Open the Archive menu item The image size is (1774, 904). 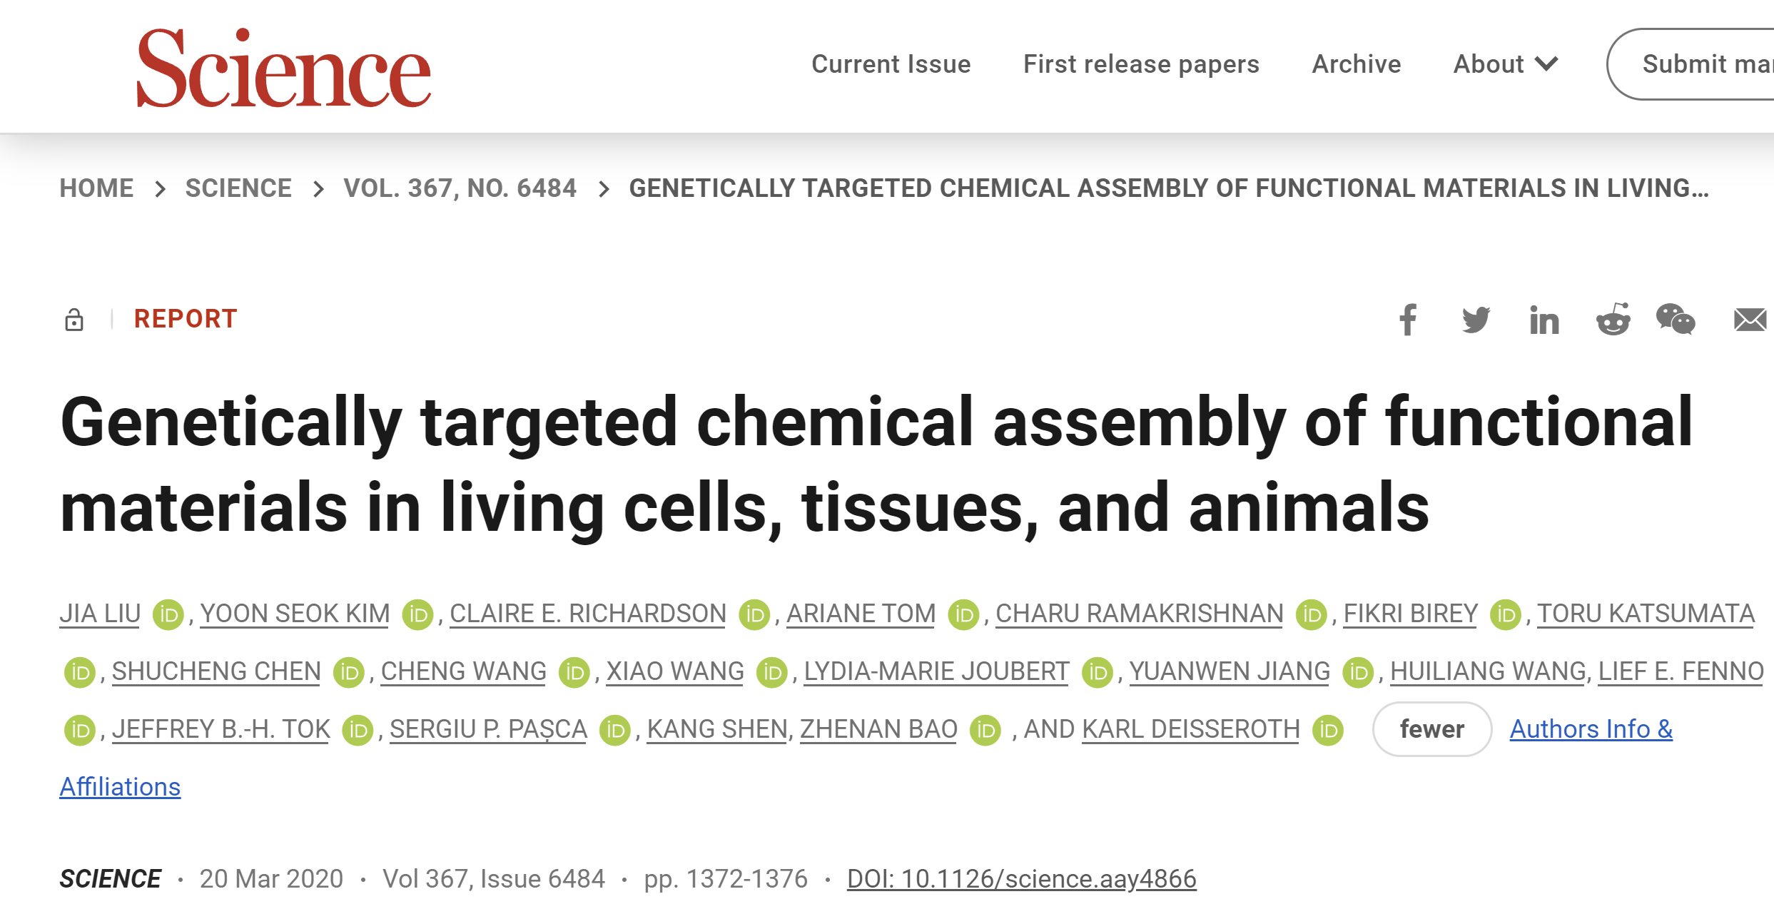[1356, 64]
